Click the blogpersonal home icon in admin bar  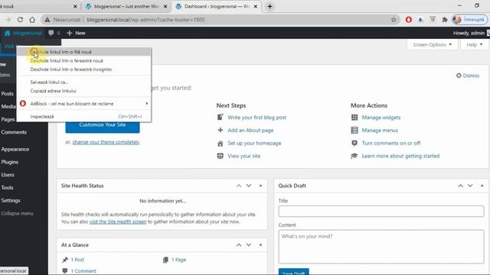pos(8,33)
